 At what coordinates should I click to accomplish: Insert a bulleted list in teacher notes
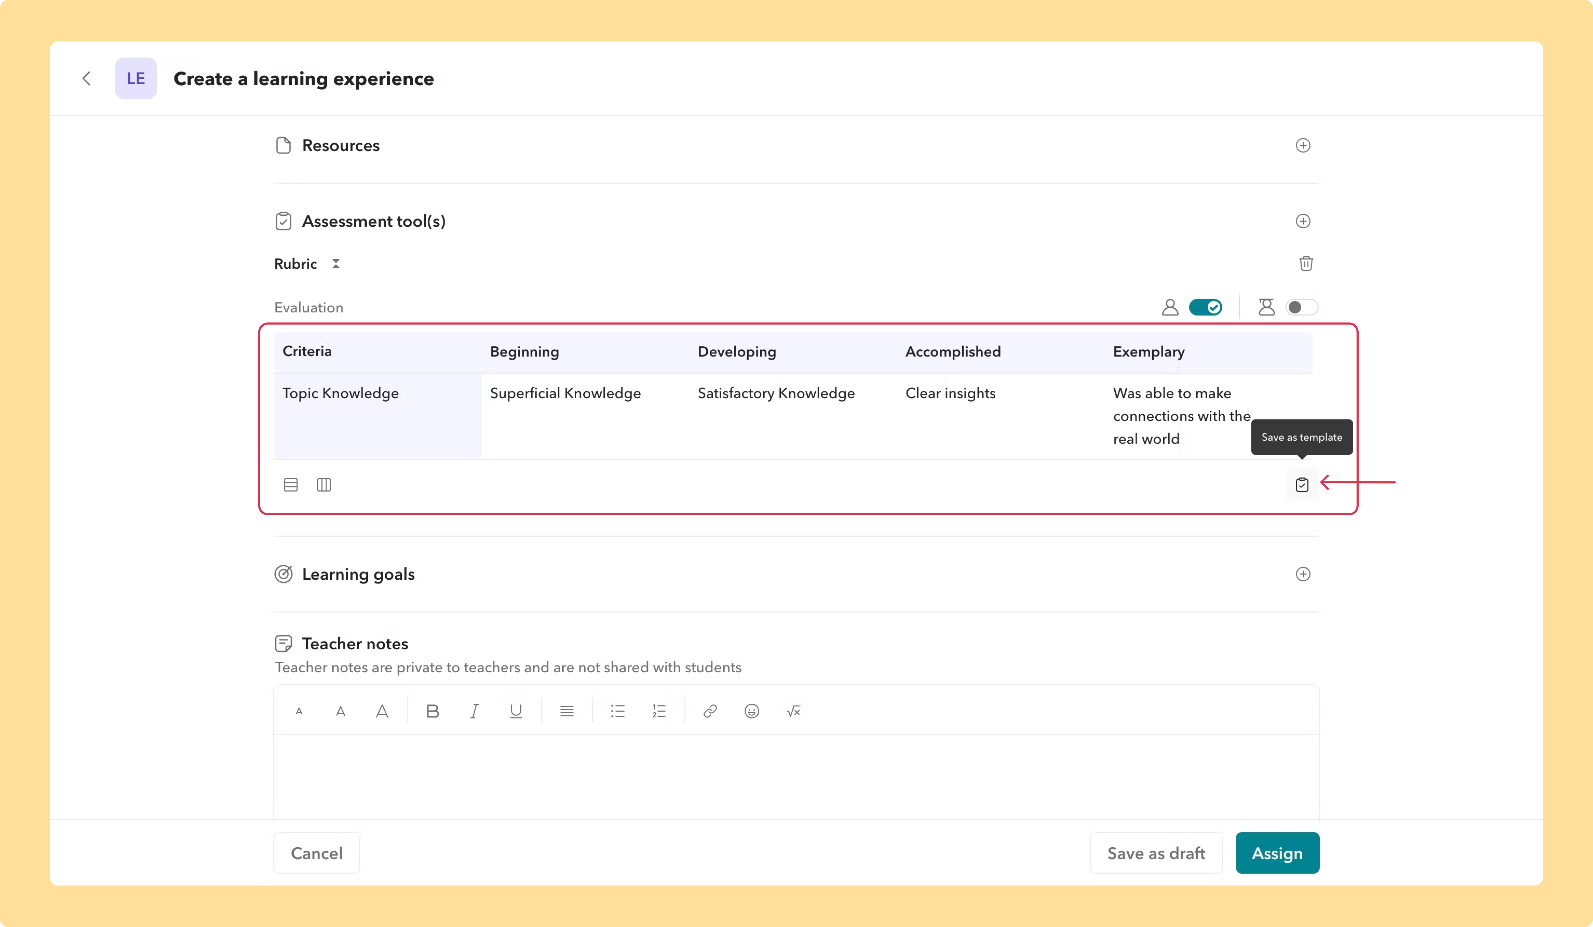click(x=618, y=712)
